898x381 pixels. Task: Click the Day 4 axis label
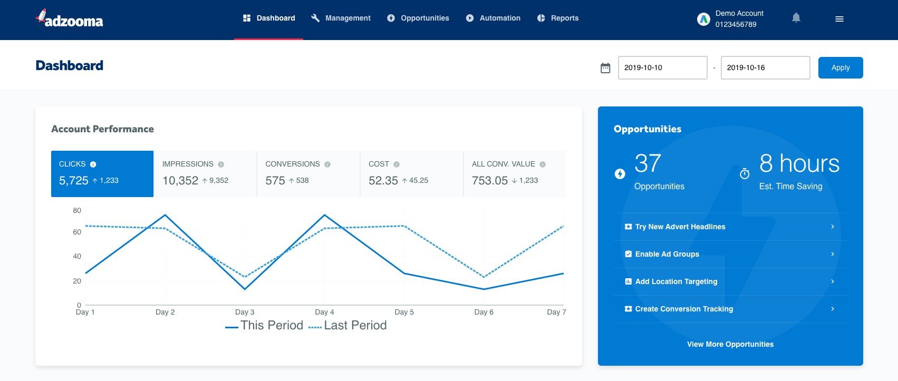pos(324,312)
